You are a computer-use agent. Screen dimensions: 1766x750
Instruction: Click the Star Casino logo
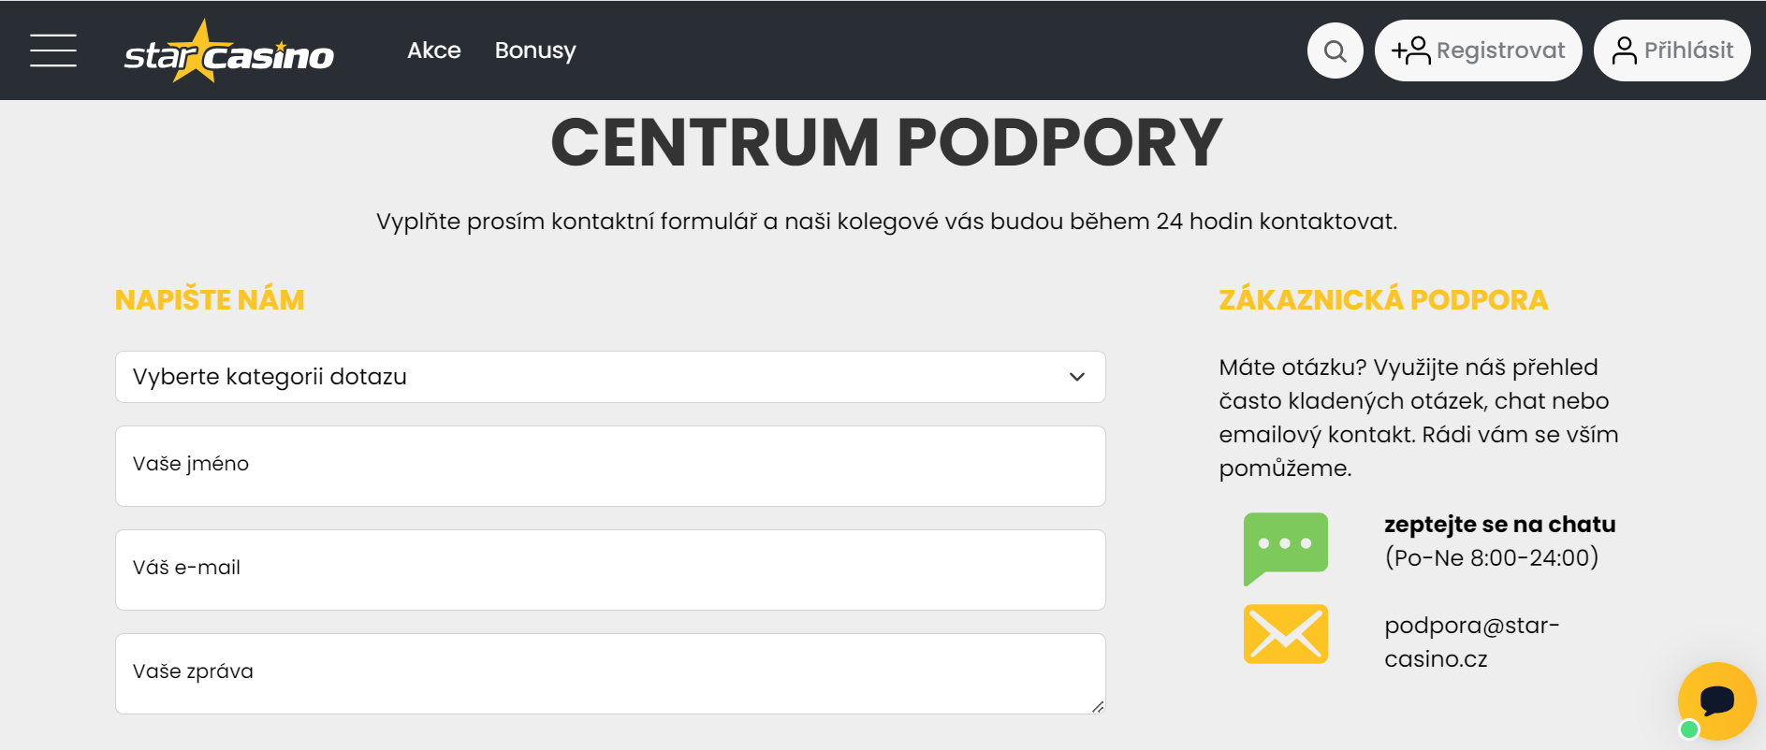point(229,51)
